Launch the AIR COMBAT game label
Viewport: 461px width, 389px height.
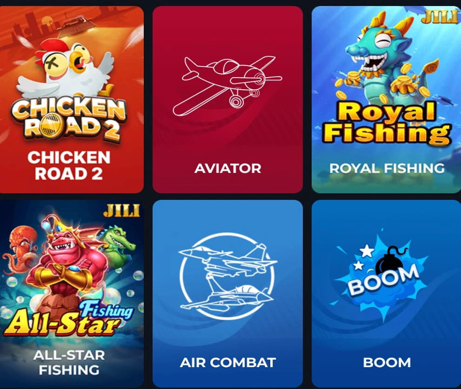click(227, 362)
